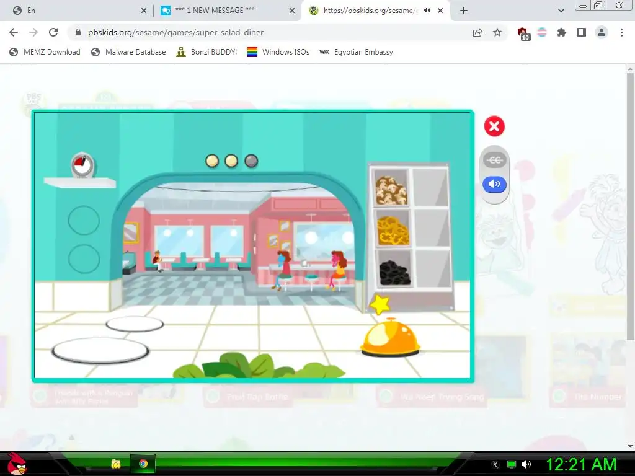Open the tab search dropdown arrow

pyautogui.click(x=561, y=11)
